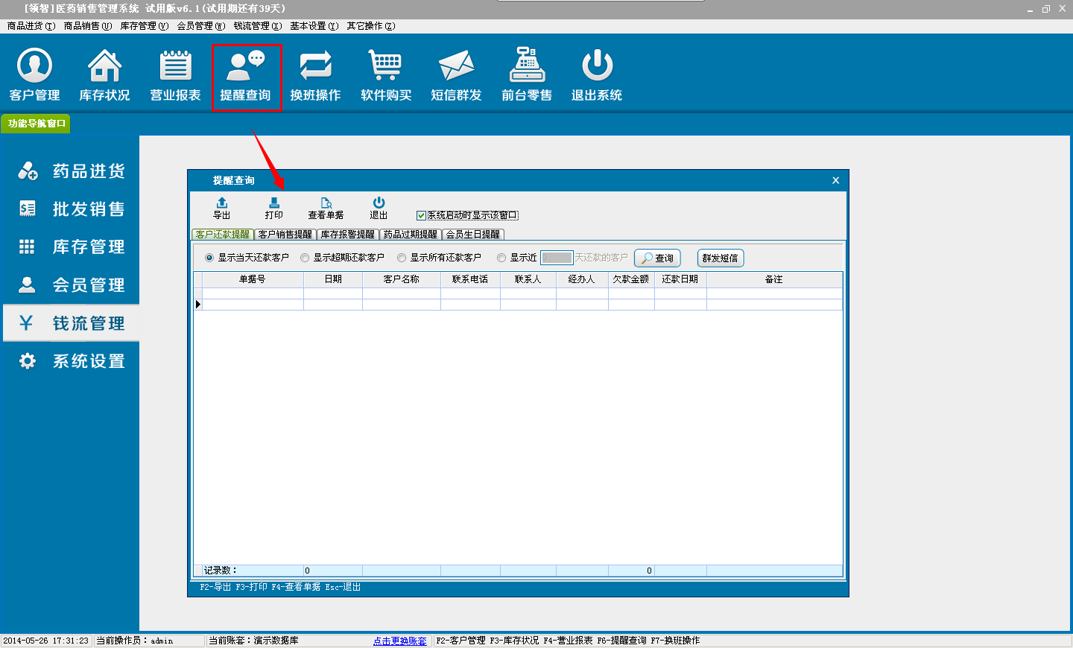Click the 导出 export icon in dialog
The width and height of the screenshot is (1073, 648).
coord(222,208)
